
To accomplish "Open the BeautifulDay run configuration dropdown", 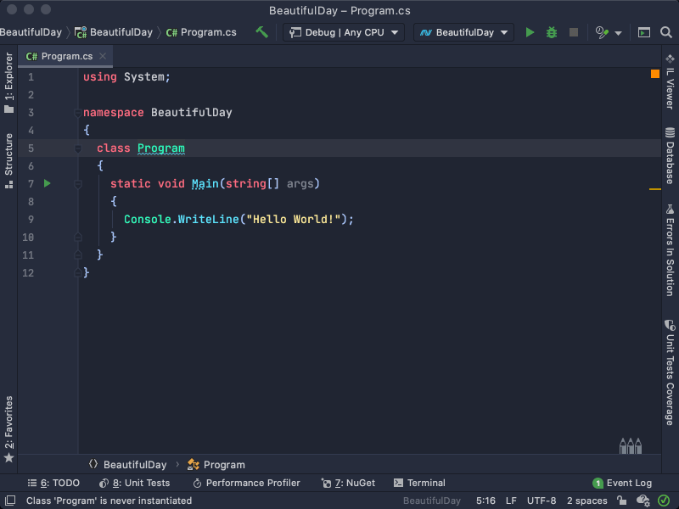I will (x=463, y=32).
